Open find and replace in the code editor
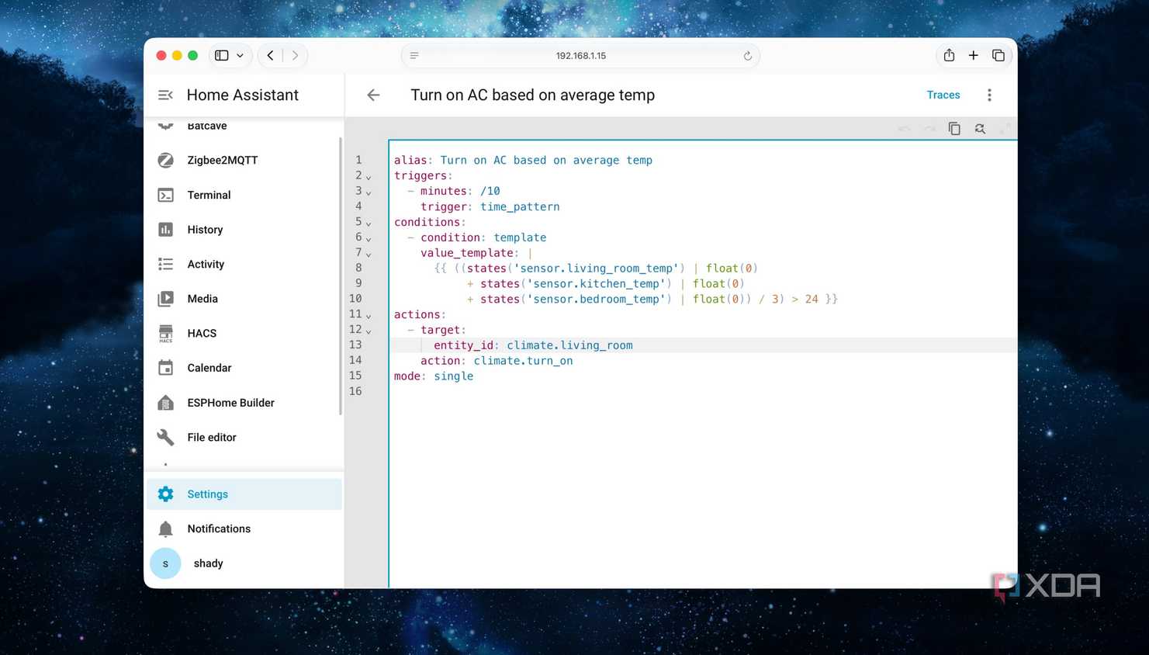 click(x=980, y=129)
